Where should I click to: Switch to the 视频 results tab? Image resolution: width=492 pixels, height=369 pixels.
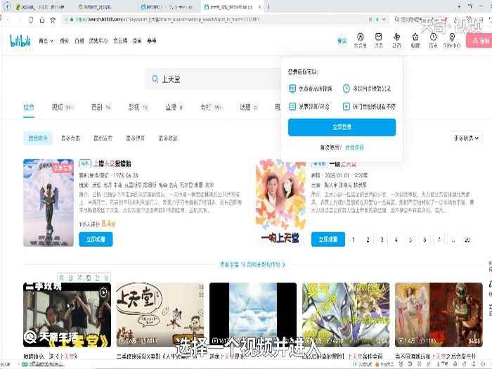[62, 108]
